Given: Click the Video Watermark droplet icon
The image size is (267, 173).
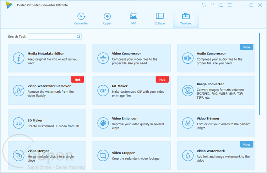Looking at the screenshot, I should click(188, 155).
